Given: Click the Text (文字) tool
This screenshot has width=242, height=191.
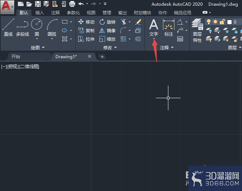Looking at the screenshot, I should tap(154, 27).
